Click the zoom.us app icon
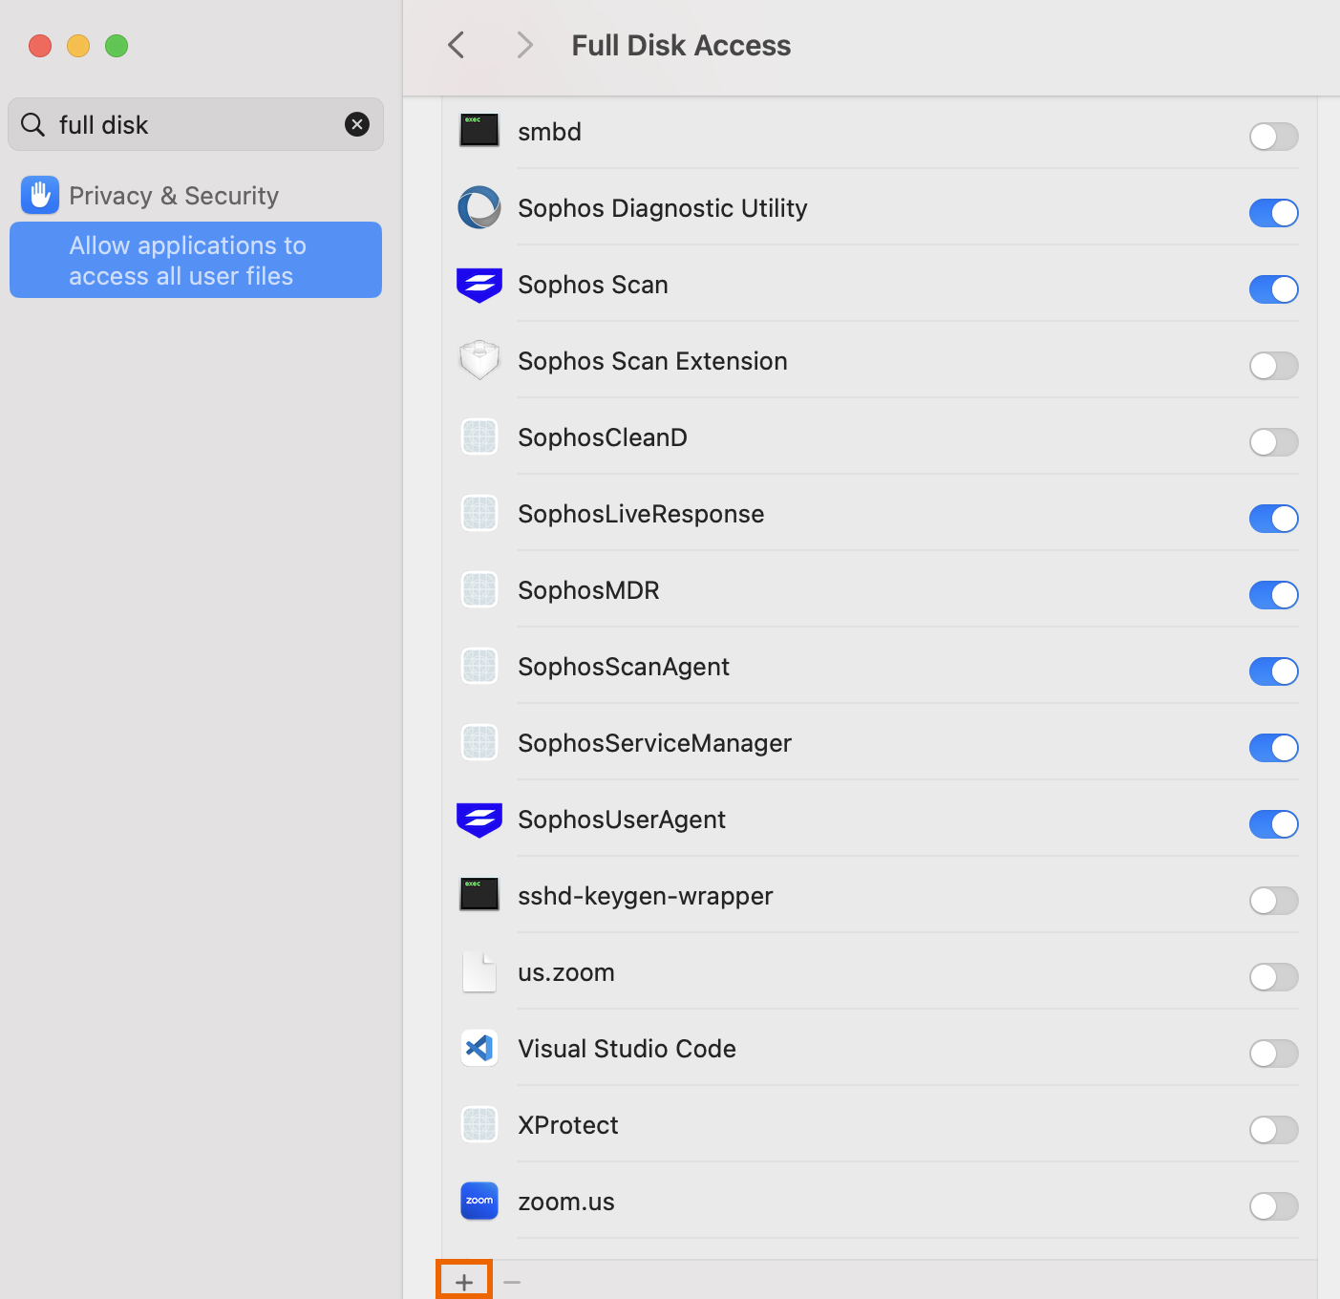1340x1299 pixels. (479, 1202)
